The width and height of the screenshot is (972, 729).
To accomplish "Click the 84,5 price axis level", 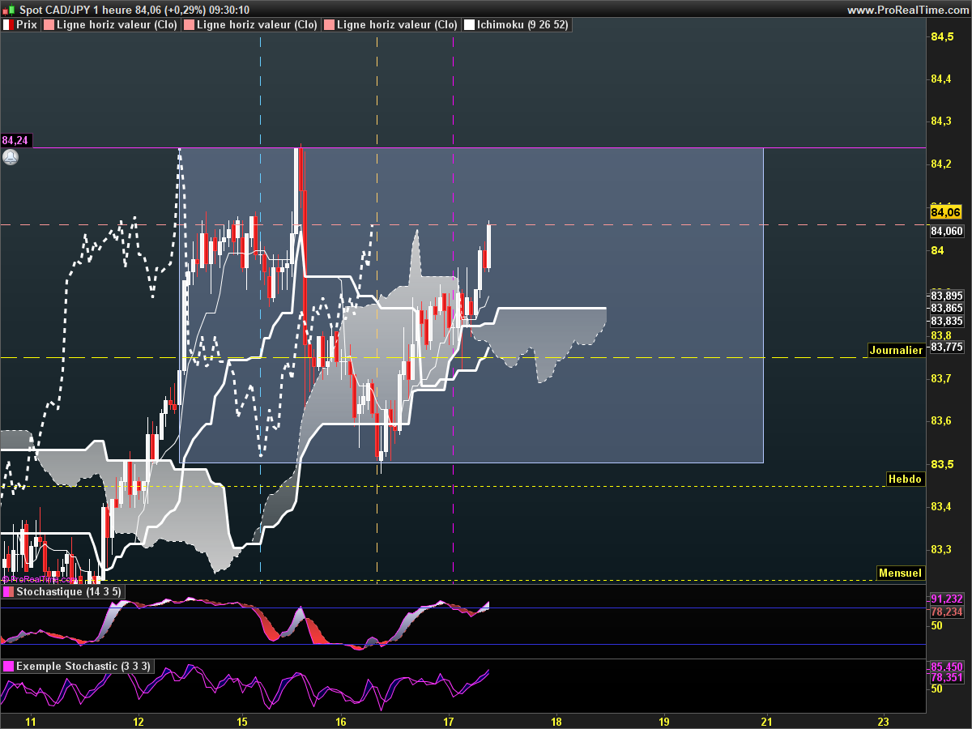I will click(942, 36).
